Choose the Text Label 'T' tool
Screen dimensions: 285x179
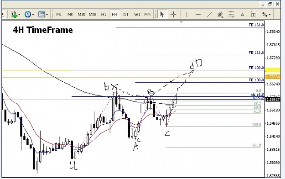[x=254, y=15]
